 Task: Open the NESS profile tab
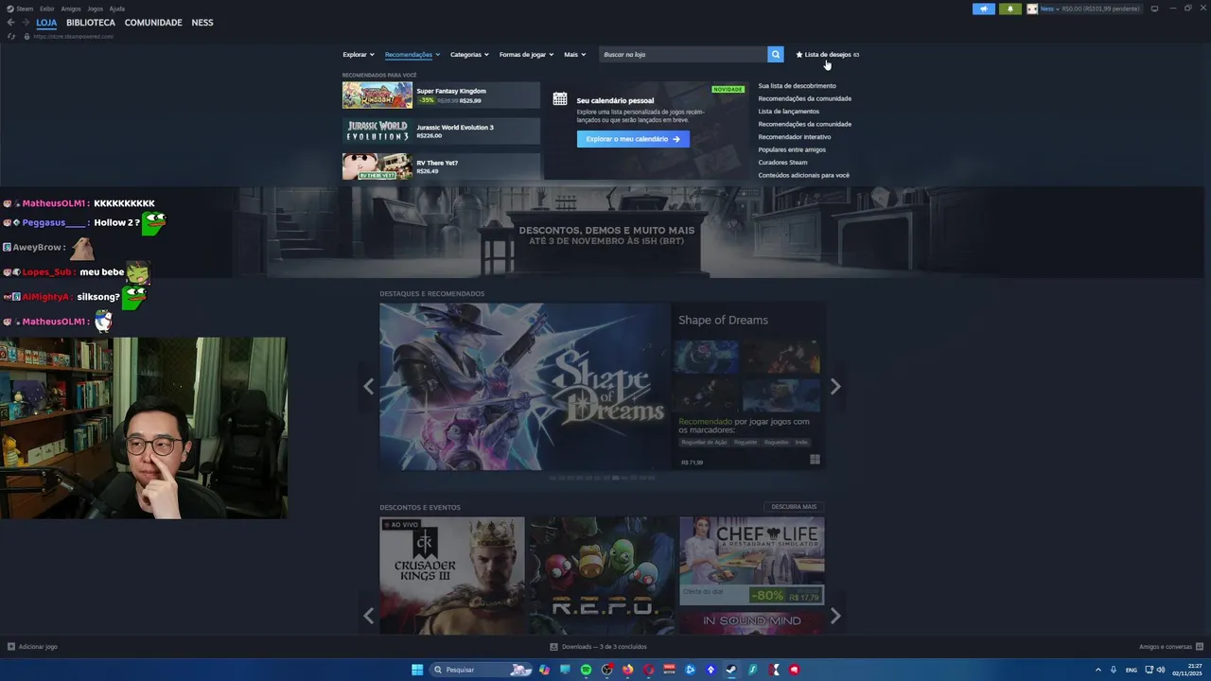pos(202,23)
